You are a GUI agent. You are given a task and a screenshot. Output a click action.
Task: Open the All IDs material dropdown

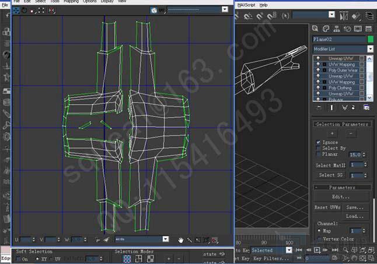pyautogui.click(x=165, y=239)
